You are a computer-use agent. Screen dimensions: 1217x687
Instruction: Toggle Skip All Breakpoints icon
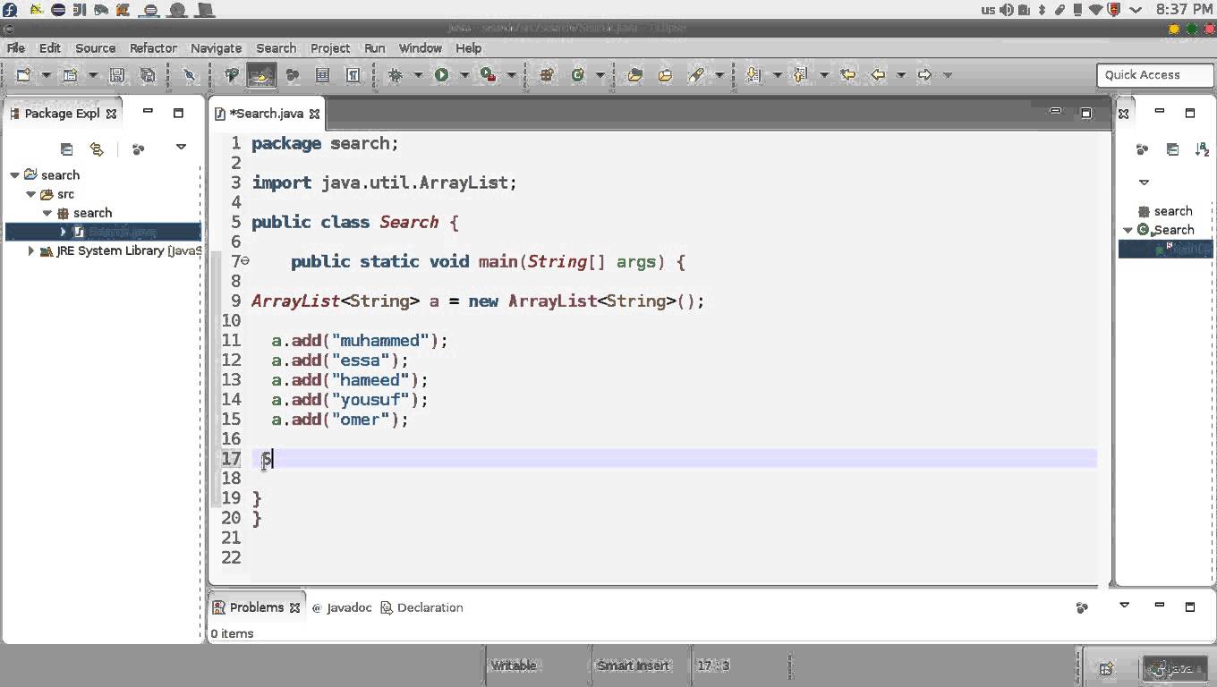pyautogui.click(x=188, y=74)
